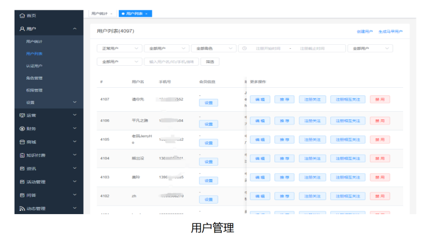
Task: Click the 注册截止时间 end date field
Action: point(312,48)
